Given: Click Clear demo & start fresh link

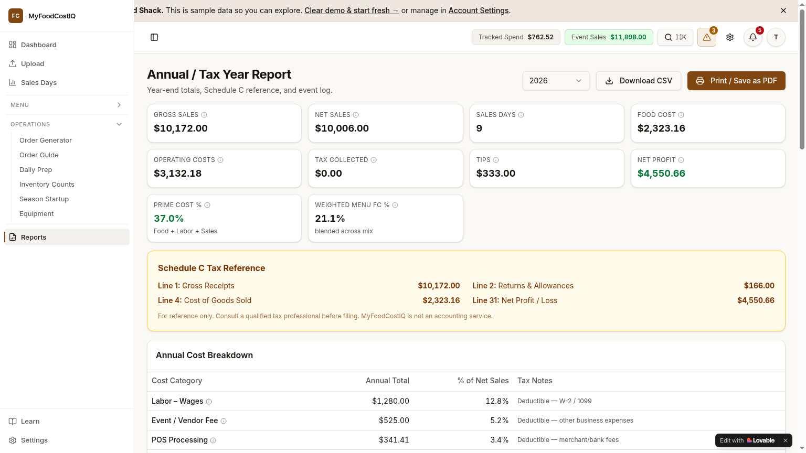Looking at the screenshot, I should click(x=352, y=10).
